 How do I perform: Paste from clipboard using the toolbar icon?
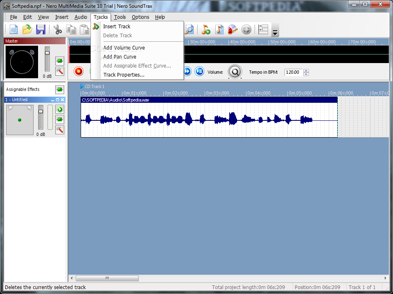pos(85,29)
